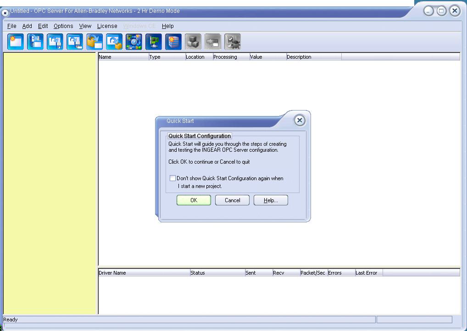Screen dimensions: 467x331
Task: Tick Don't show Quick Start Configuration again
Action: pyautogui.click(x=172, y=178)
